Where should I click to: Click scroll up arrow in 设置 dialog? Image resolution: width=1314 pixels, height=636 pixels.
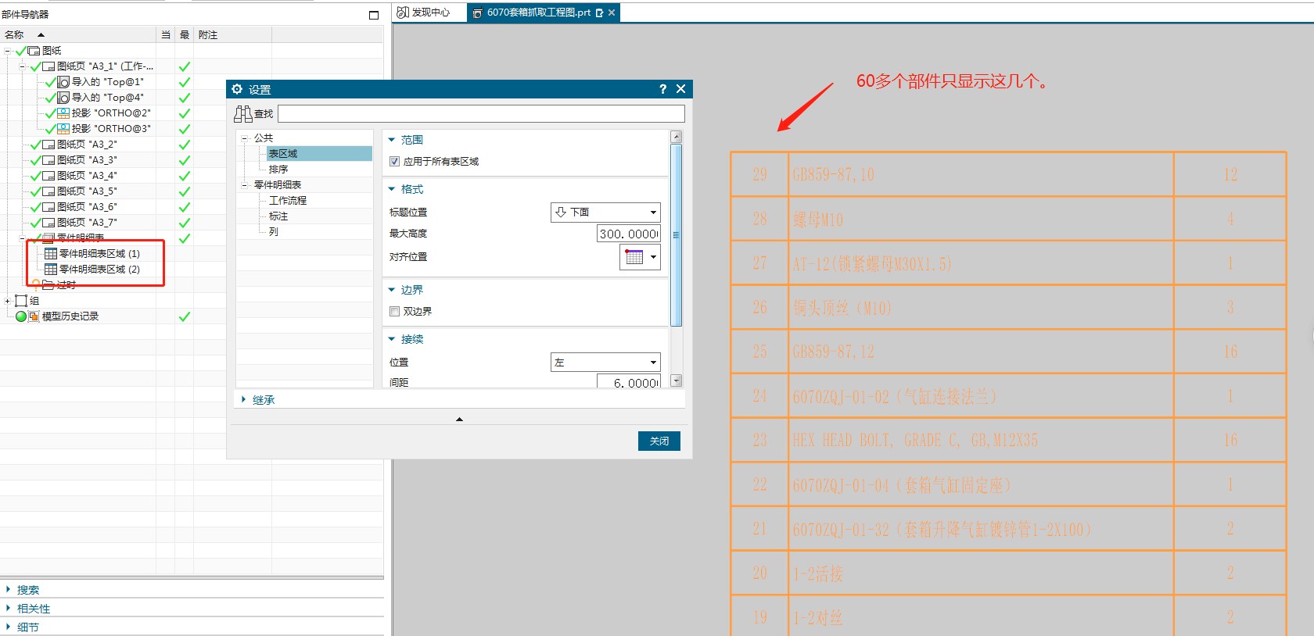tap(677, 137)
